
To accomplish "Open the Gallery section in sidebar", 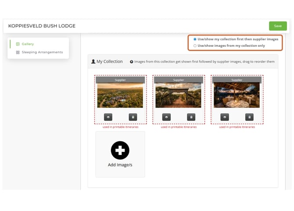I will coord(28,44).
